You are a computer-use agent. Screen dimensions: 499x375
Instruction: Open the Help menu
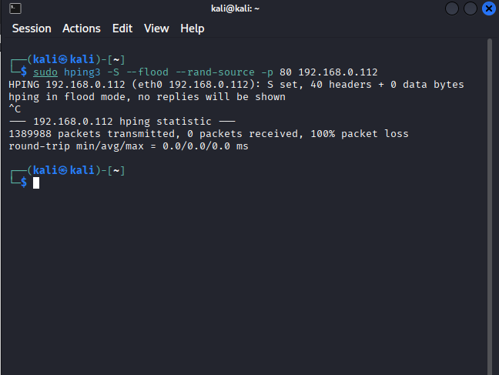coord(193,28)
